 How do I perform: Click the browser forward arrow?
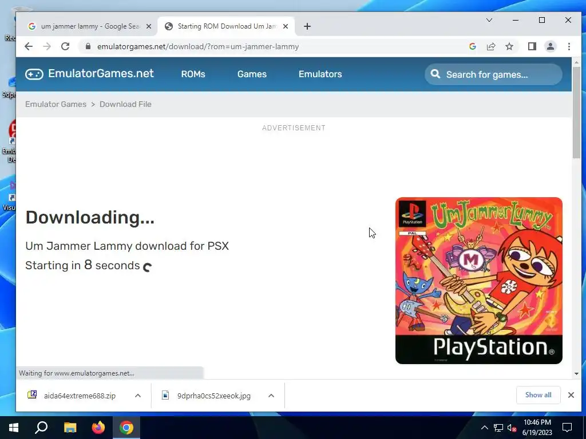point(47,46)
